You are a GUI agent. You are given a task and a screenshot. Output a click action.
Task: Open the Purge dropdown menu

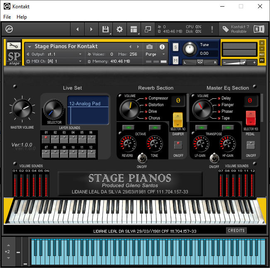point(155,54)
